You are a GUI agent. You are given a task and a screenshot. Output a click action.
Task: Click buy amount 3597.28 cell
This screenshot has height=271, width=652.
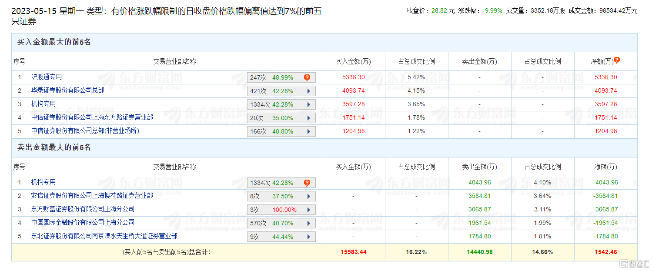pyautogui.click(x=354, y=104)
